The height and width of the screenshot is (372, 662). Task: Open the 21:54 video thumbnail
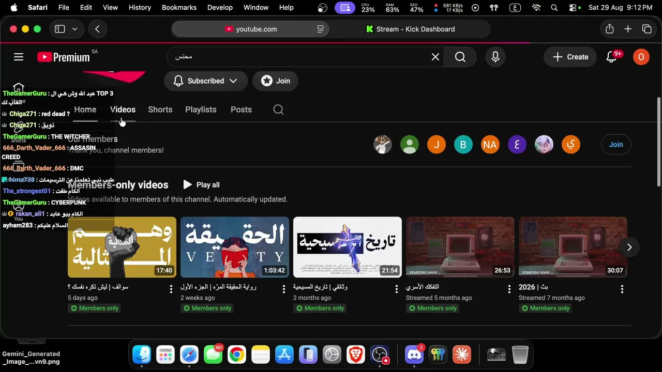(x=348, y=247)
